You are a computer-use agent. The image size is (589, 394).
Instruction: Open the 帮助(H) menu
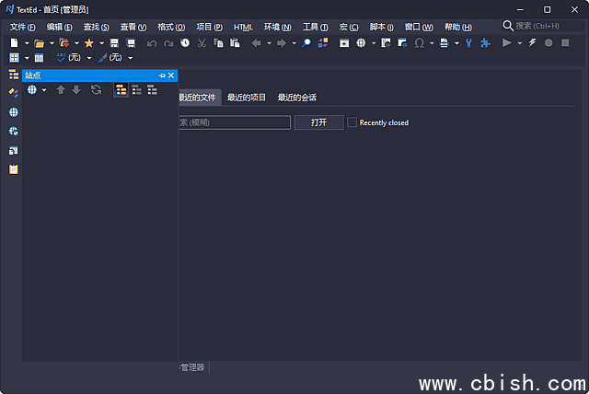[458, 27]
